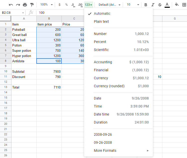
Task: Click the 123 more formats button
Action: pos(88,5)
